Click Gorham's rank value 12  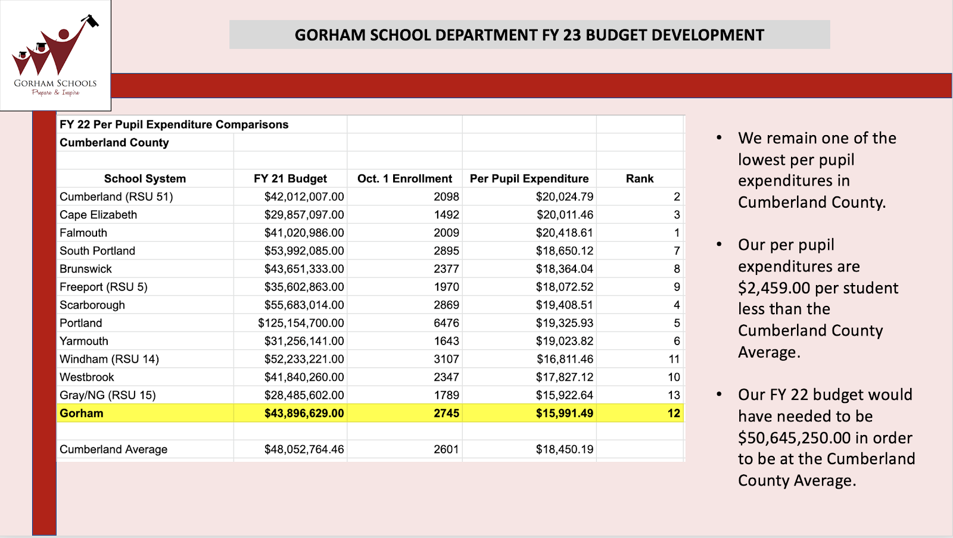[674, 413]
